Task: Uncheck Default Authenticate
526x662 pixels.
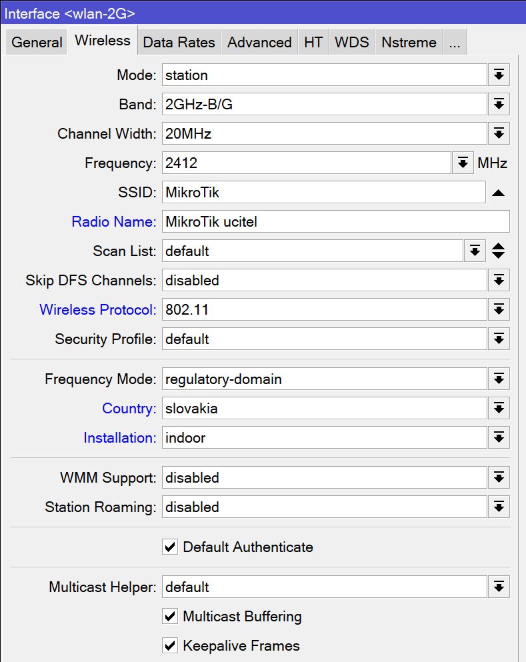Action: [170, 547]
